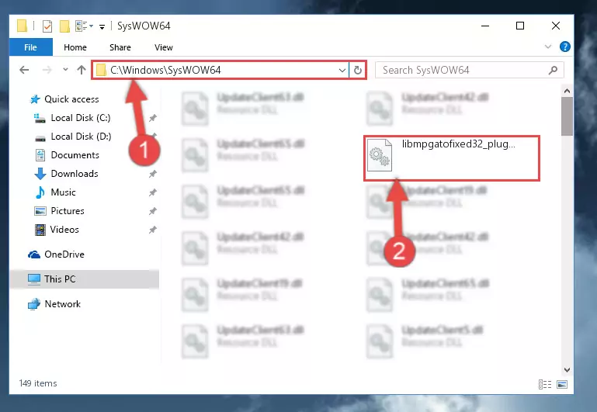
Task: Click the Downloads blue arrow icon
Action: point(40,174)
